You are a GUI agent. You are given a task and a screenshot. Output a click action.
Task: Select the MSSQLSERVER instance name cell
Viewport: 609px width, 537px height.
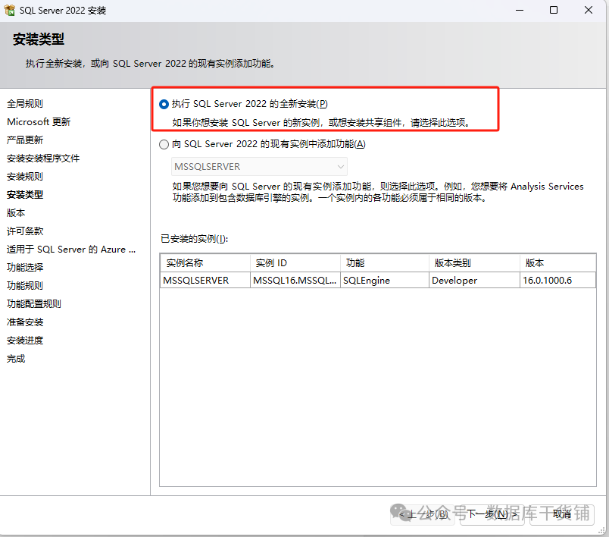[x=205, y=281]
